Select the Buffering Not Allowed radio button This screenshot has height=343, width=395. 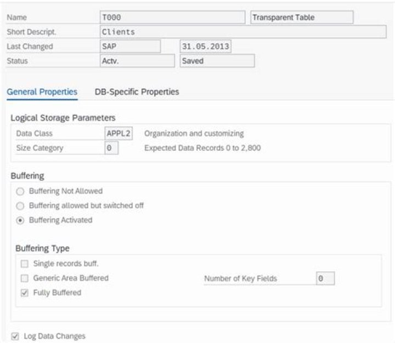(20, 191)
